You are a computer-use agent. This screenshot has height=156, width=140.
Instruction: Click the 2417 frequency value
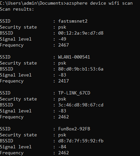pos(63,81)
